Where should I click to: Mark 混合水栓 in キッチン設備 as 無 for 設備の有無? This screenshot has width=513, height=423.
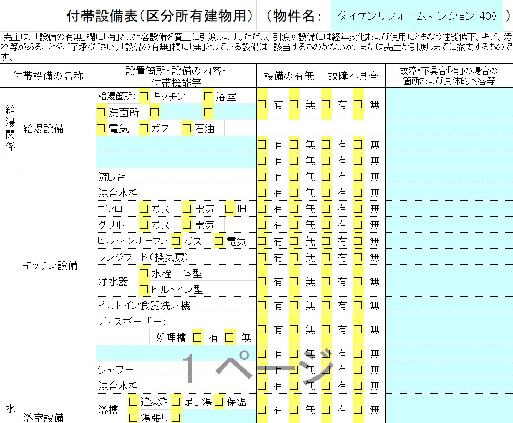click(293, 192)
